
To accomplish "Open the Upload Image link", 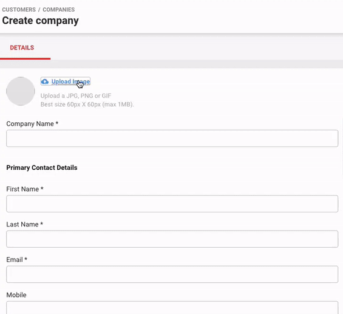I will coord(70,82).
